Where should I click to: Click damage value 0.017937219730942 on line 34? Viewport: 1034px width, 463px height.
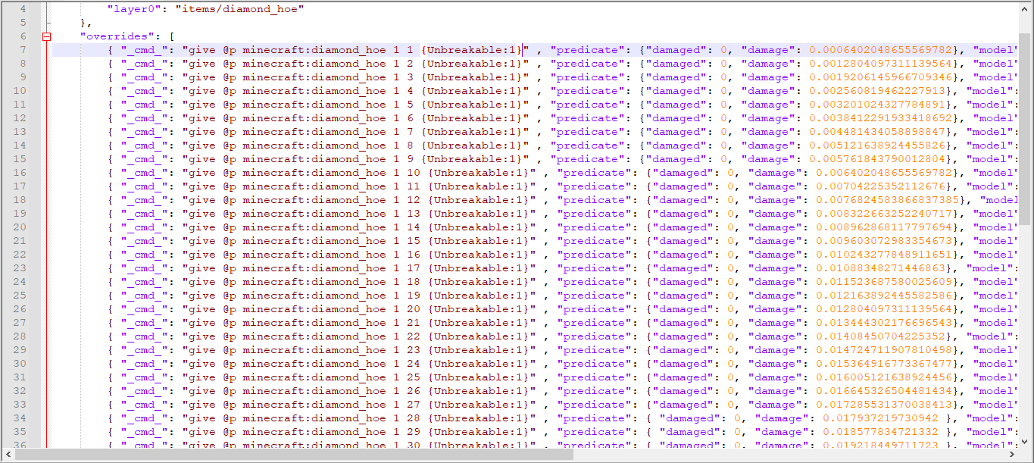(x=881, y=418)
